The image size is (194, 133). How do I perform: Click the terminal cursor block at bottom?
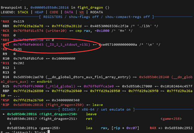[x=49, y=132]
